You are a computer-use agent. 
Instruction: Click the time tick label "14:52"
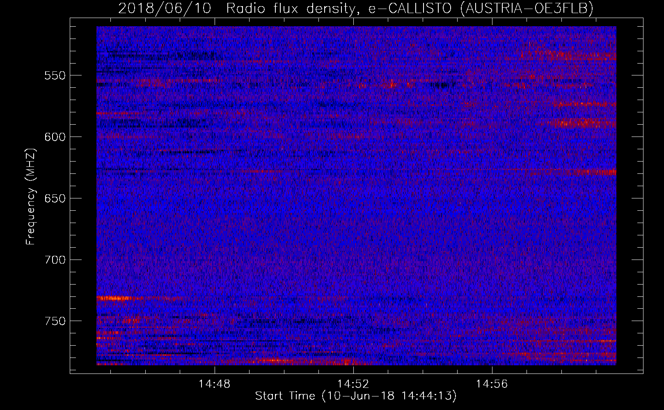pos(353,384)
